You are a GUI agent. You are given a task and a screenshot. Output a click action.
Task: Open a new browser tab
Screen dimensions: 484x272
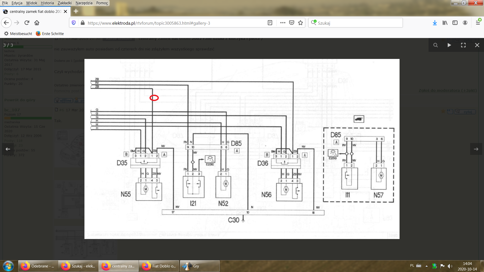[76, 11]
